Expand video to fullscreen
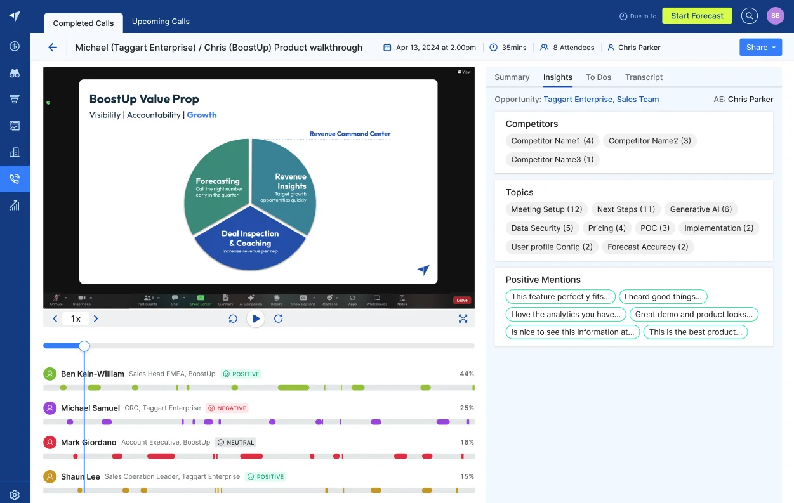Screen dimensions: 794x503 click(x=463, y=318)
